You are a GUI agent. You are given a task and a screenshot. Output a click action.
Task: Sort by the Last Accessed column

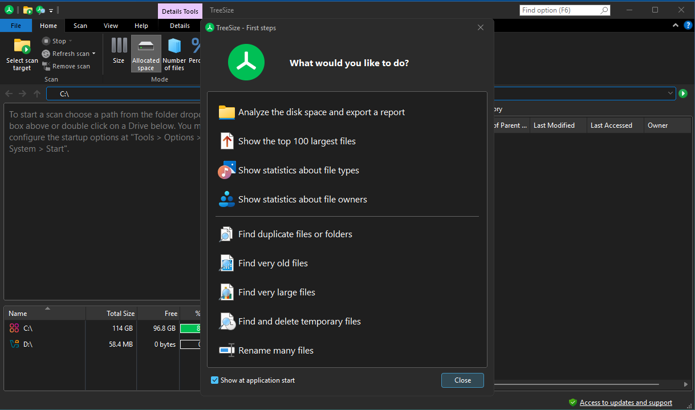(615, 125)
